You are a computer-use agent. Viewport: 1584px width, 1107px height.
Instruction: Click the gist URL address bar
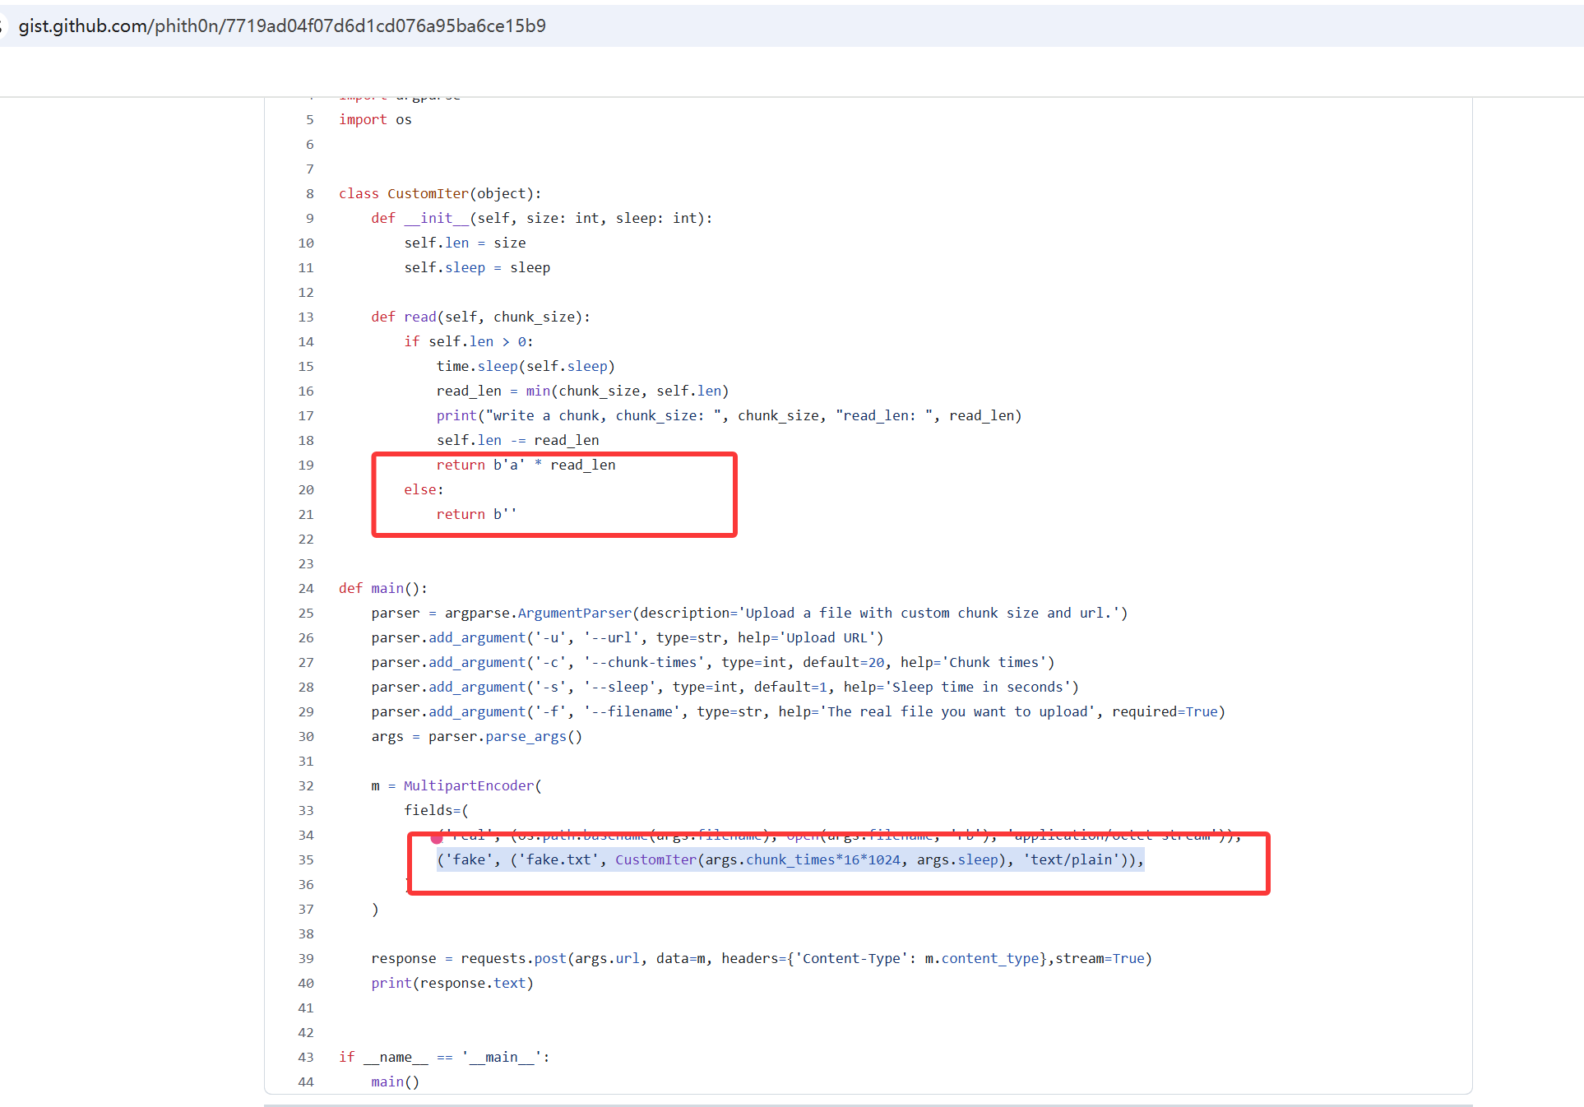[x=282, y=25]
